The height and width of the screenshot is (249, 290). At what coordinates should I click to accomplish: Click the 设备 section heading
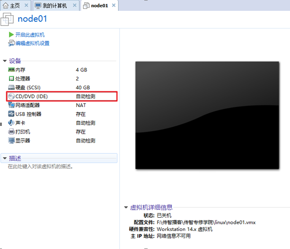pos(15,61)
